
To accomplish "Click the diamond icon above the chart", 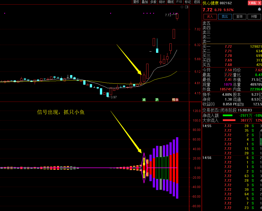I will pyautogui.click(x=182, y=7).
